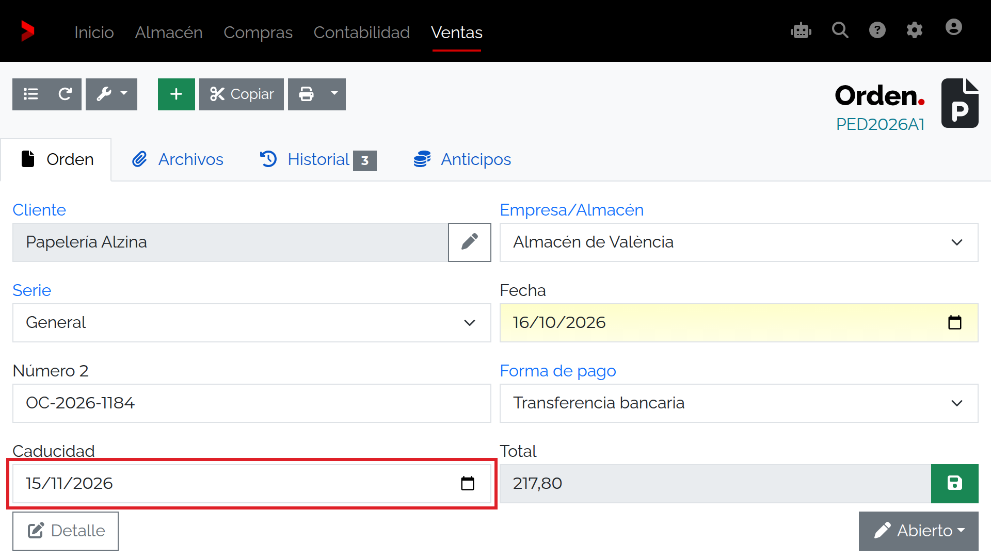Open the Compras menu
Viewport: 991px width, 559px height.
(258, 32)
